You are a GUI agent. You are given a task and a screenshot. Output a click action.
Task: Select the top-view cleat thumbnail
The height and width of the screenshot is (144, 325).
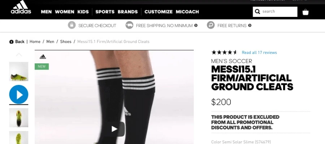[x=19, y=118]
